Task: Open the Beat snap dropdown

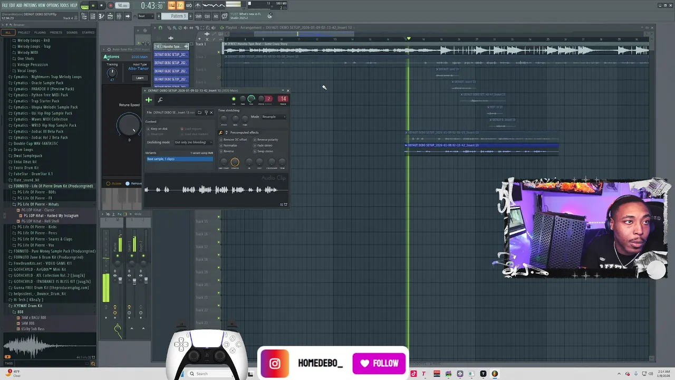Action: pyautogui.click(x=146, y=16)
